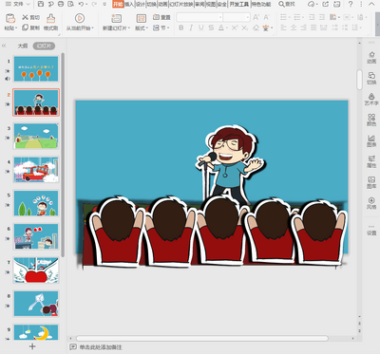This screenshot has height=354, width=380.
Task: Collapse the slide thumbnail panel
Action: [x=4, y=46]
